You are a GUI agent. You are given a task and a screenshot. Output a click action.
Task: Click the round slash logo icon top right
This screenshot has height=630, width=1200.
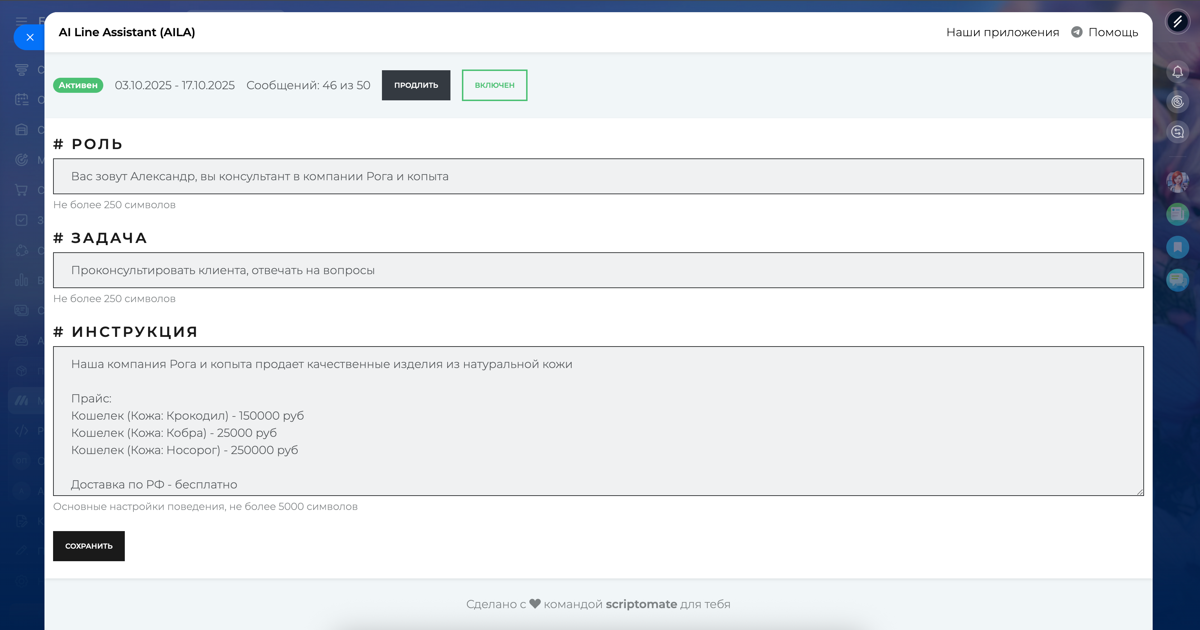click(x=1177, y=22)
